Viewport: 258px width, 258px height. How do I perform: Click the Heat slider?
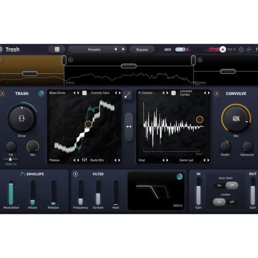(x=116, y=193)
